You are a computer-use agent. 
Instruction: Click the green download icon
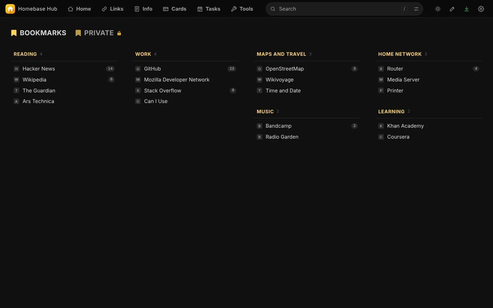point(467,9)
